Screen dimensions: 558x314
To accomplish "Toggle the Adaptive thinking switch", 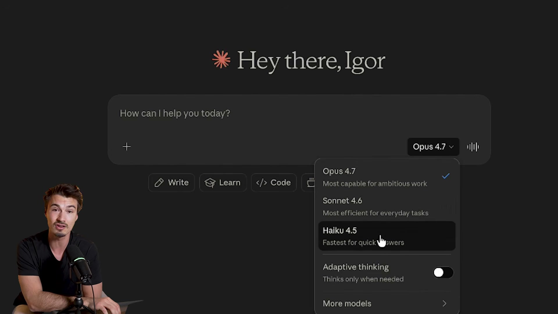I will click(443, 273).
